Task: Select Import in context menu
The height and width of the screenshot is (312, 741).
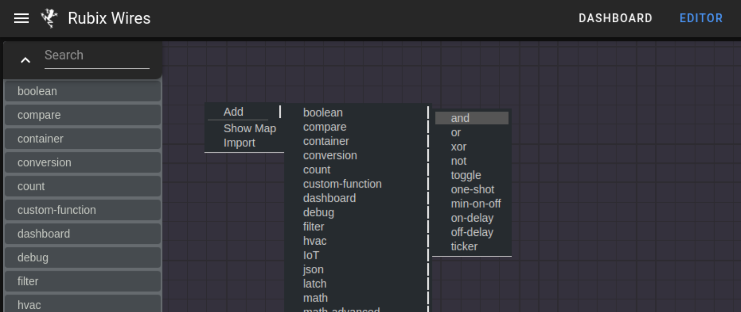Action: click(x=244, y=143)
